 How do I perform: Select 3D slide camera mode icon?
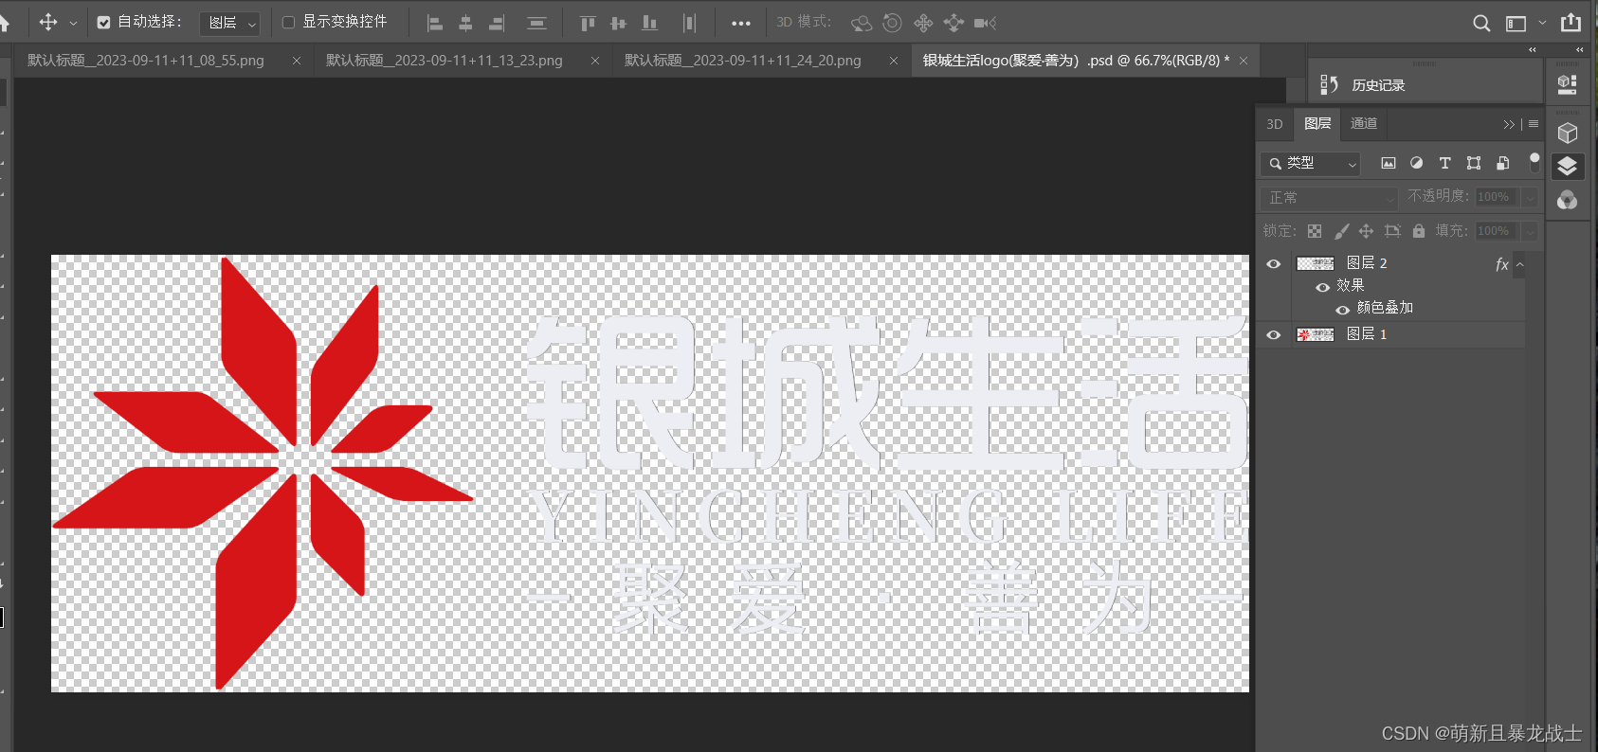click(x=953, y=23)
